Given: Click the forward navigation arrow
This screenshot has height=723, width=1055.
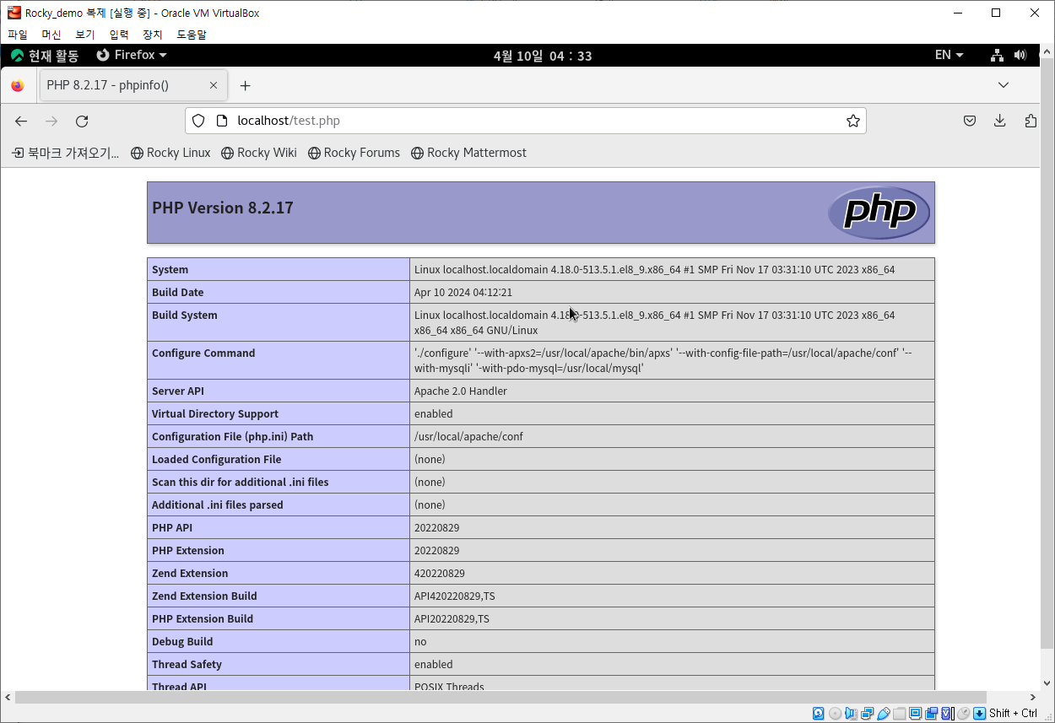Looking at the screenshot, I should tap(51, 121).
